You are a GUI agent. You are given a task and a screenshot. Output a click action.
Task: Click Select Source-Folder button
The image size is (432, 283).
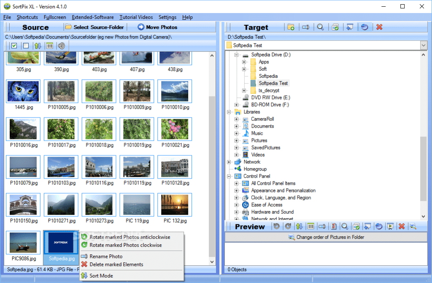(95, 27)
